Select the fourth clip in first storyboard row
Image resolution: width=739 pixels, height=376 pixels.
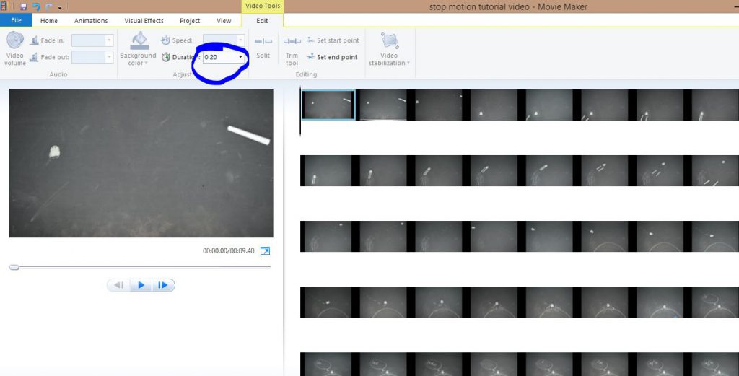[494, 105]
